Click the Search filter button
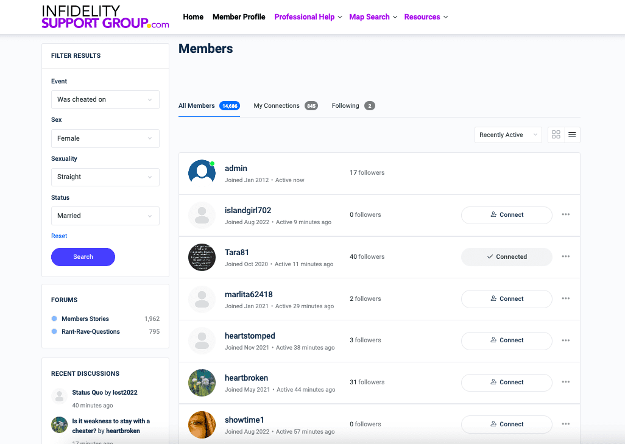The height and width of the screenshot is (444, 625). tap(83, 256)
